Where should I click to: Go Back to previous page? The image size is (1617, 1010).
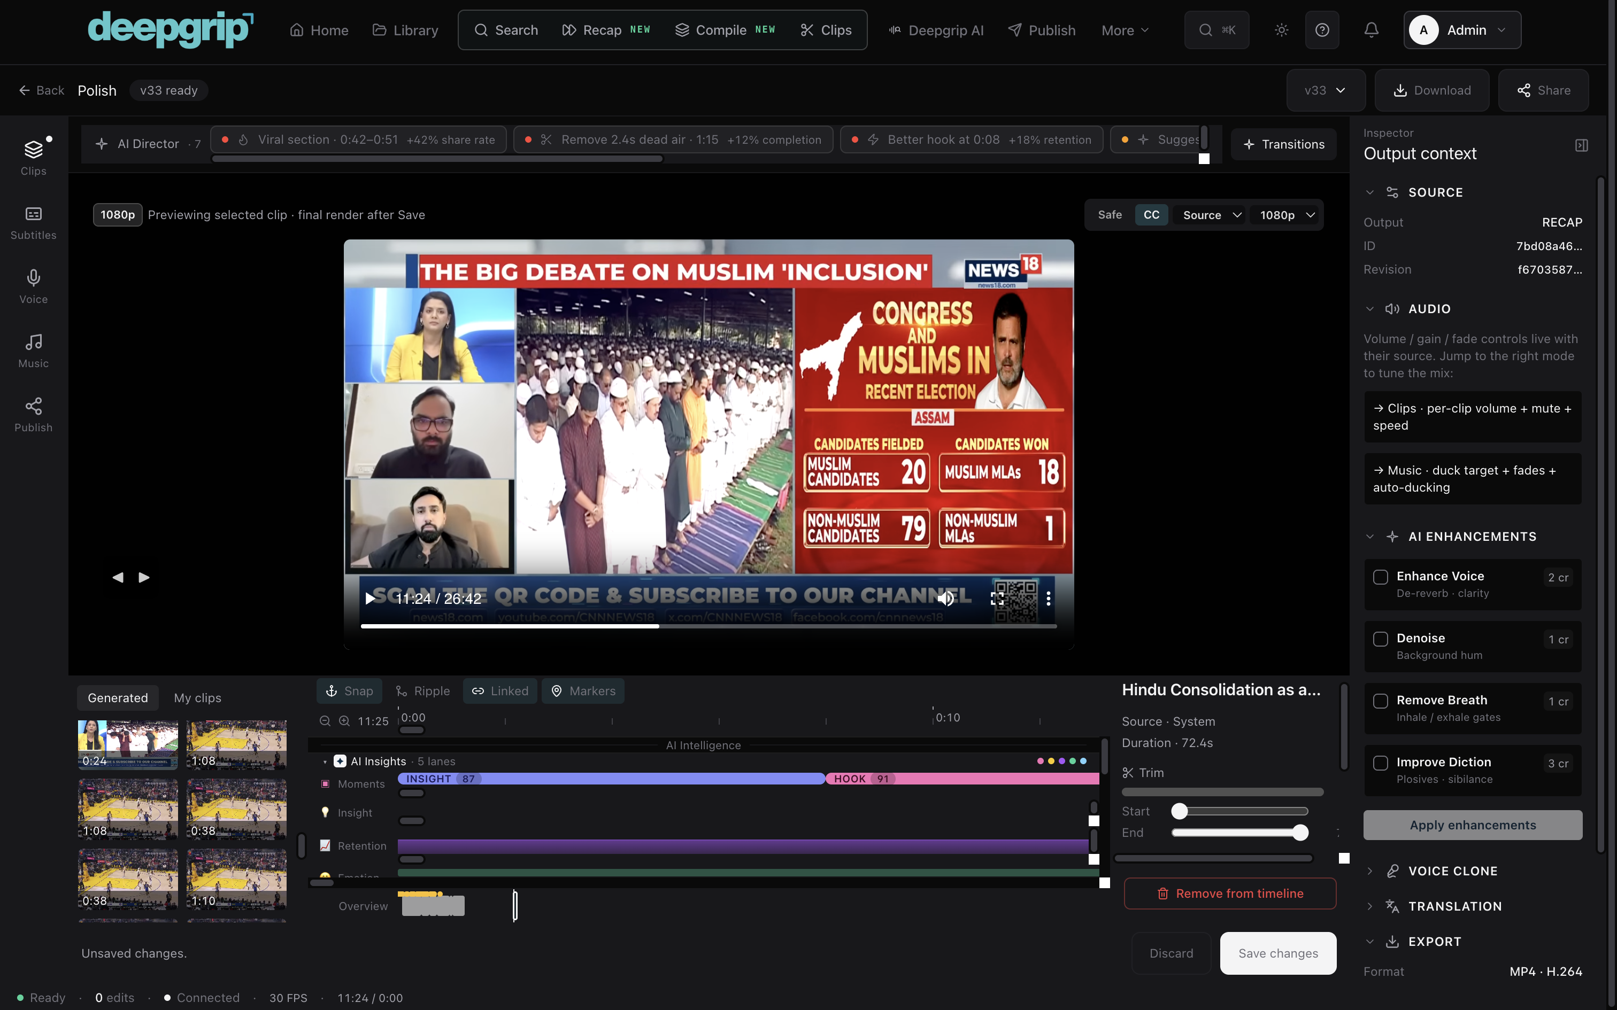click(41, 90)
